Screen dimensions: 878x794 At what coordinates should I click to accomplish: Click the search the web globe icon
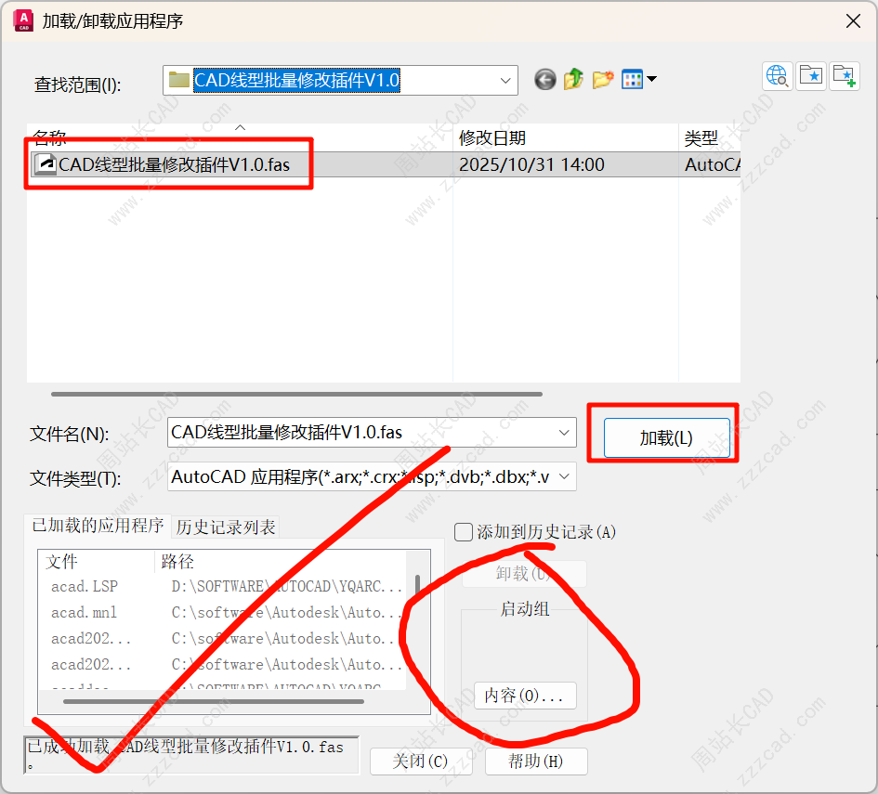click(x=777, y=76)
